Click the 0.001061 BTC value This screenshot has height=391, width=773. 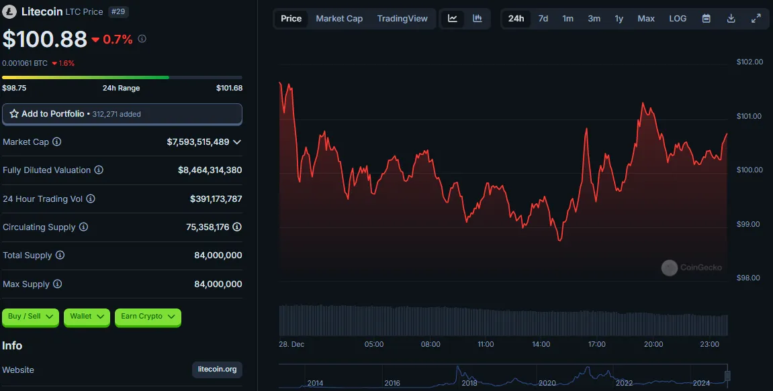(25, 64)
